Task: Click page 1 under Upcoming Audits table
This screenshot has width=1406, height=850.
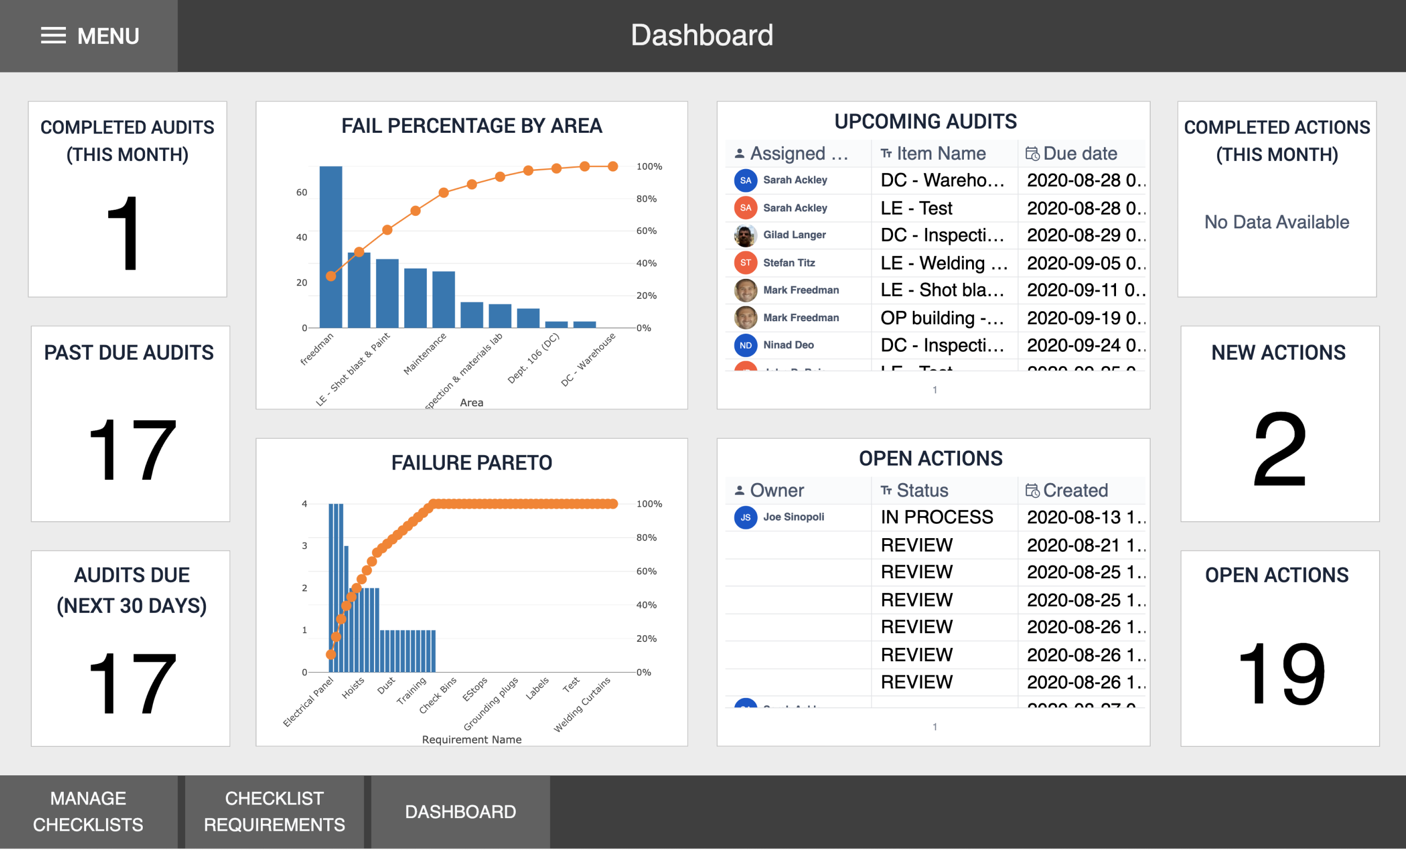Action: pos(934,390)
